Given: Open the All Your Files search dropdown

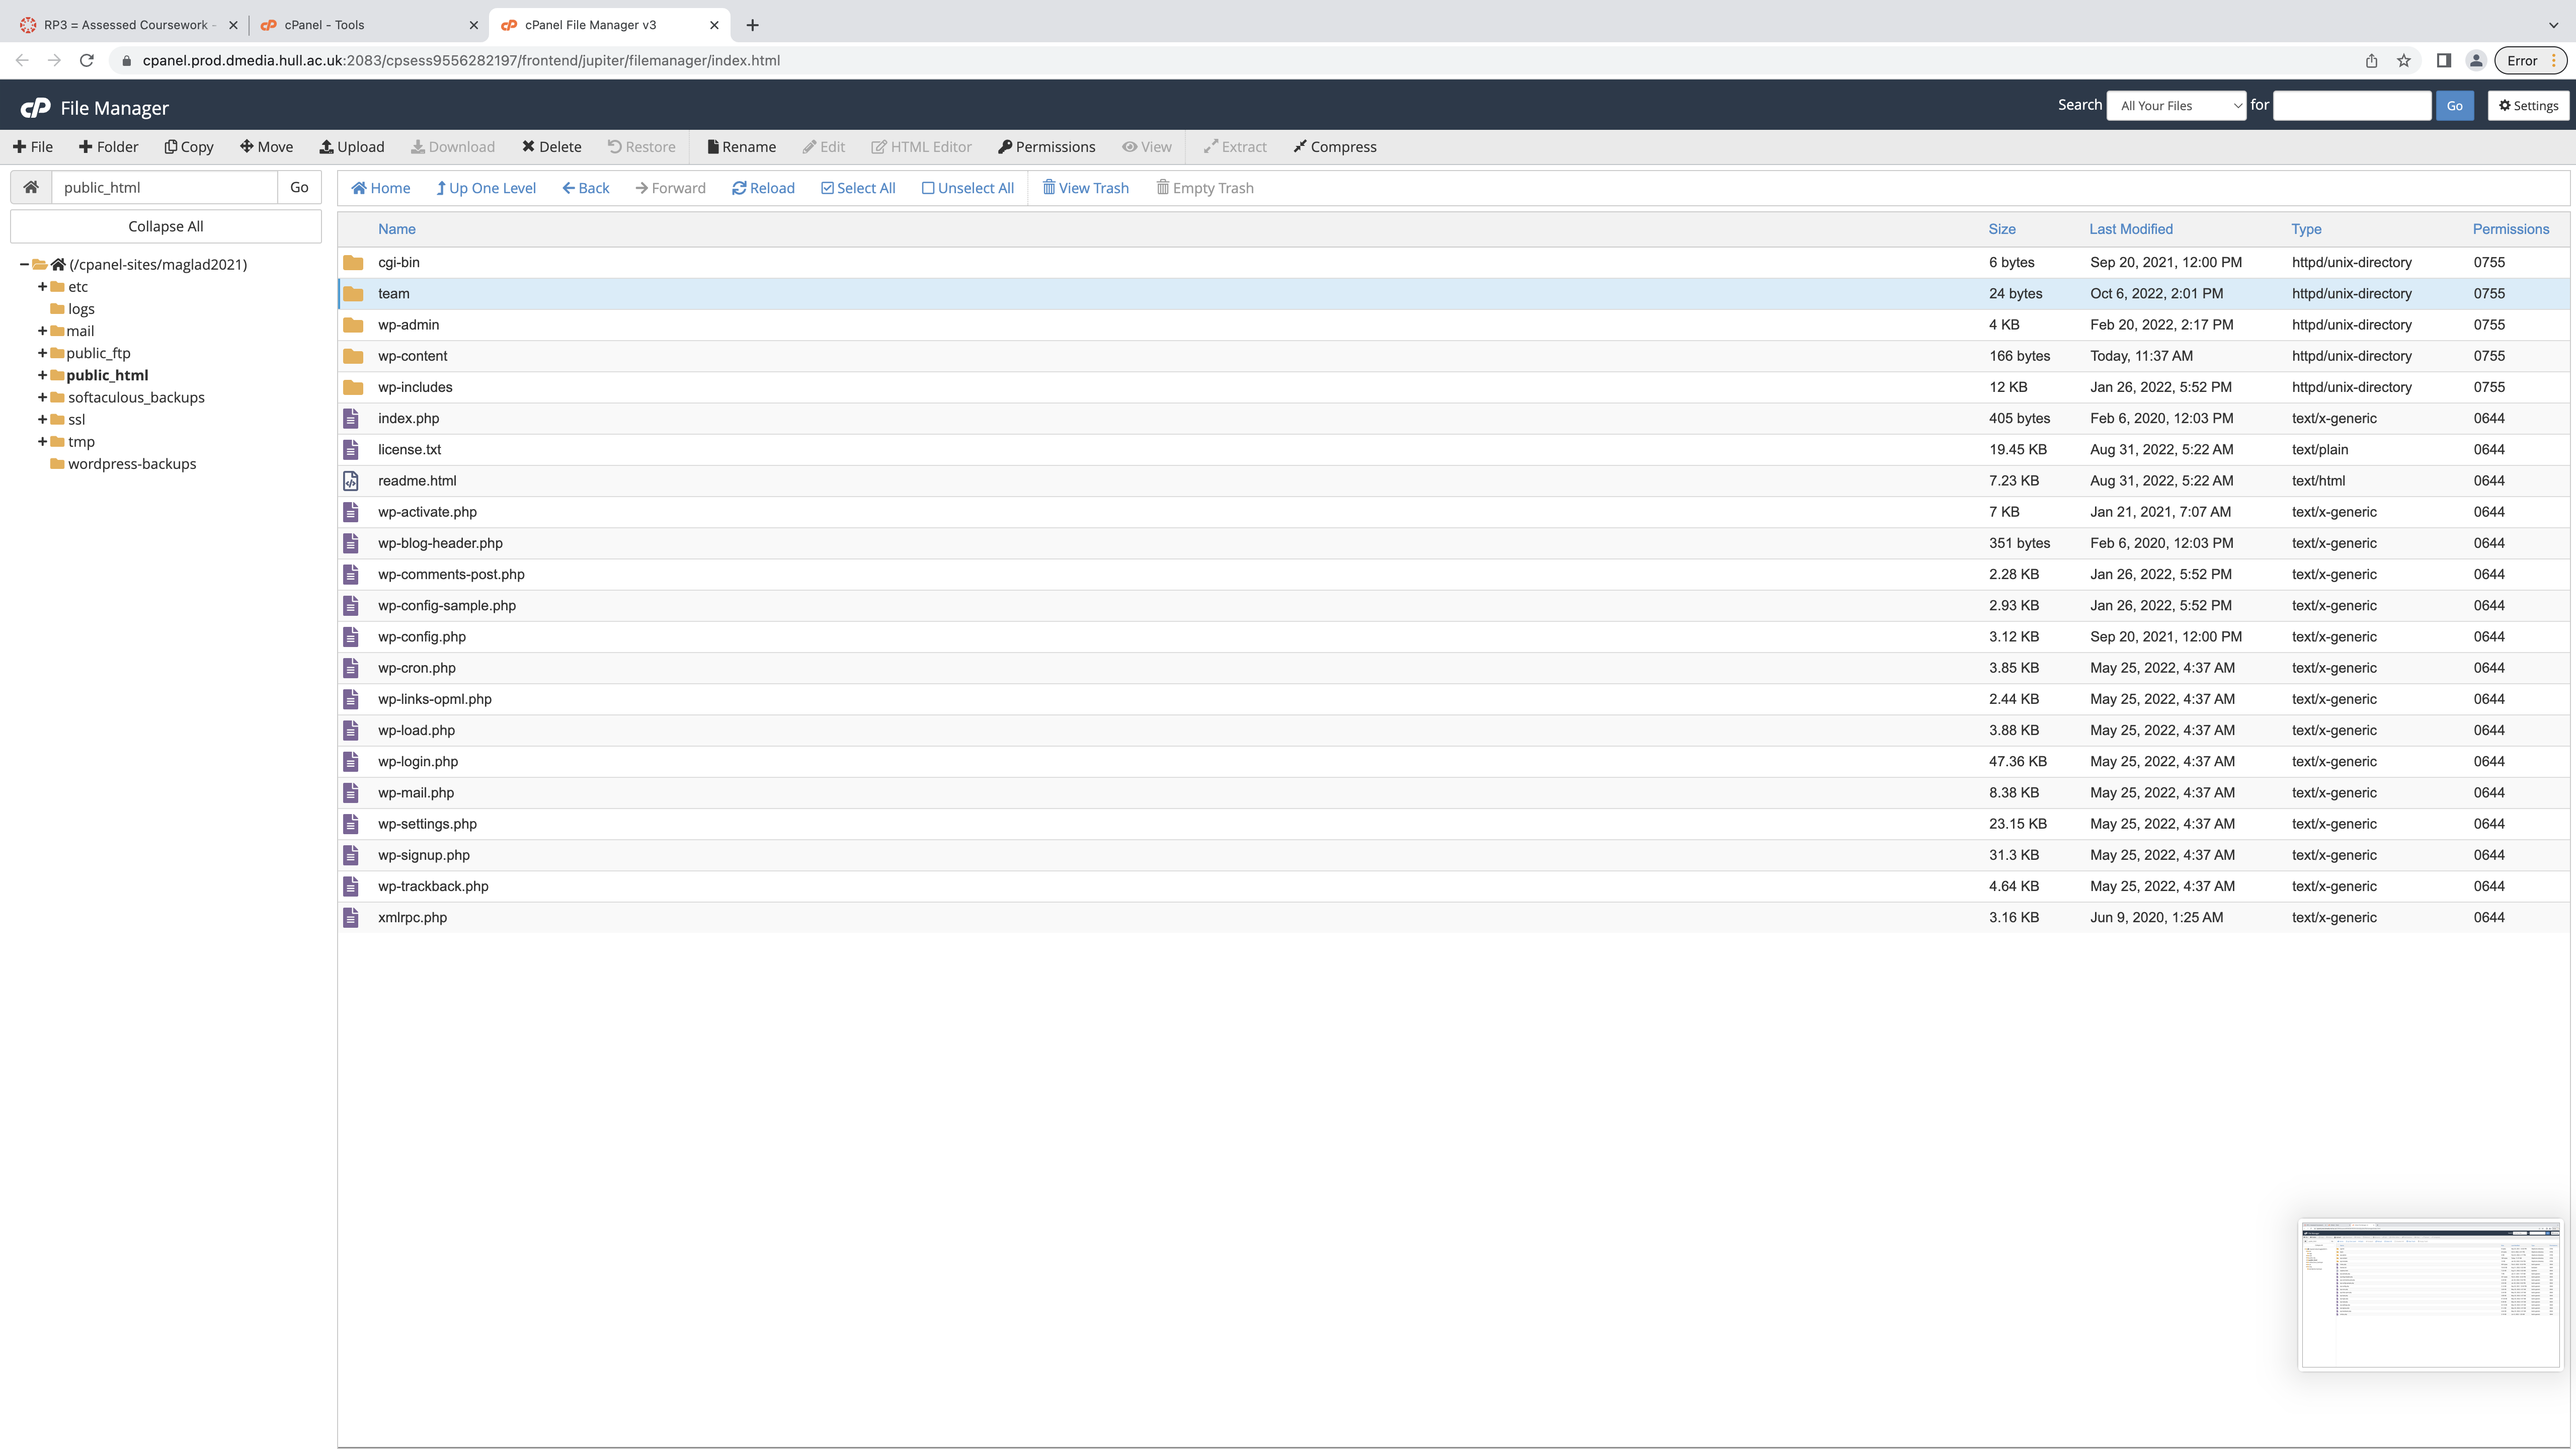Looking at the screenshot, I should (2176, 105).
